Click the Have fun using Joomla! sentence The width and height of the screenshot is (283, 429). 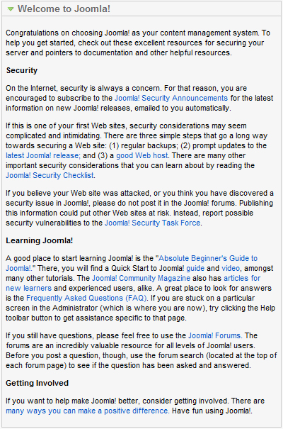coord(212,411)
